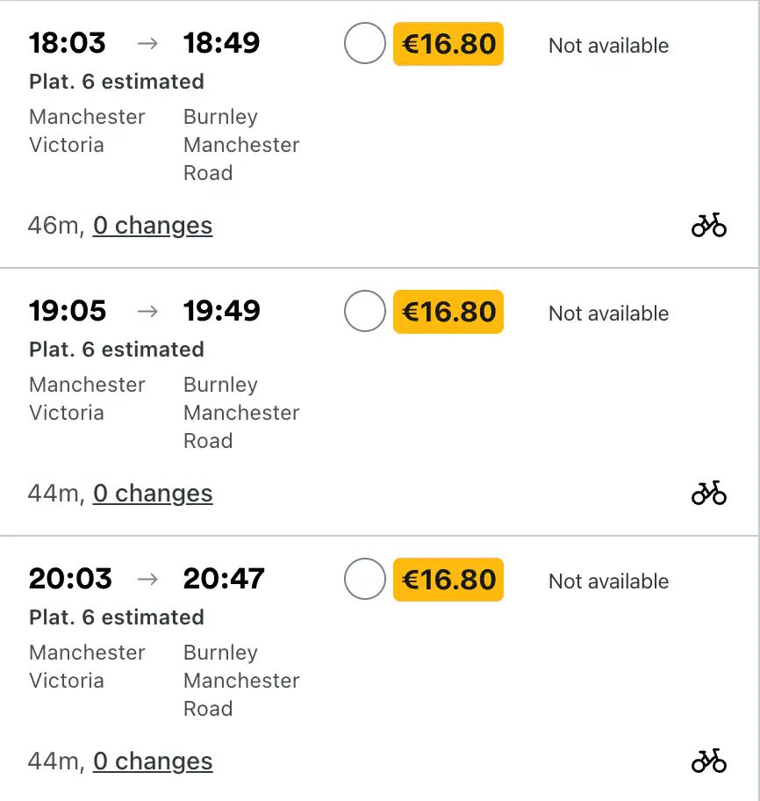
Task: Click Not available text on 19:05 row
Action: [608, 314]
